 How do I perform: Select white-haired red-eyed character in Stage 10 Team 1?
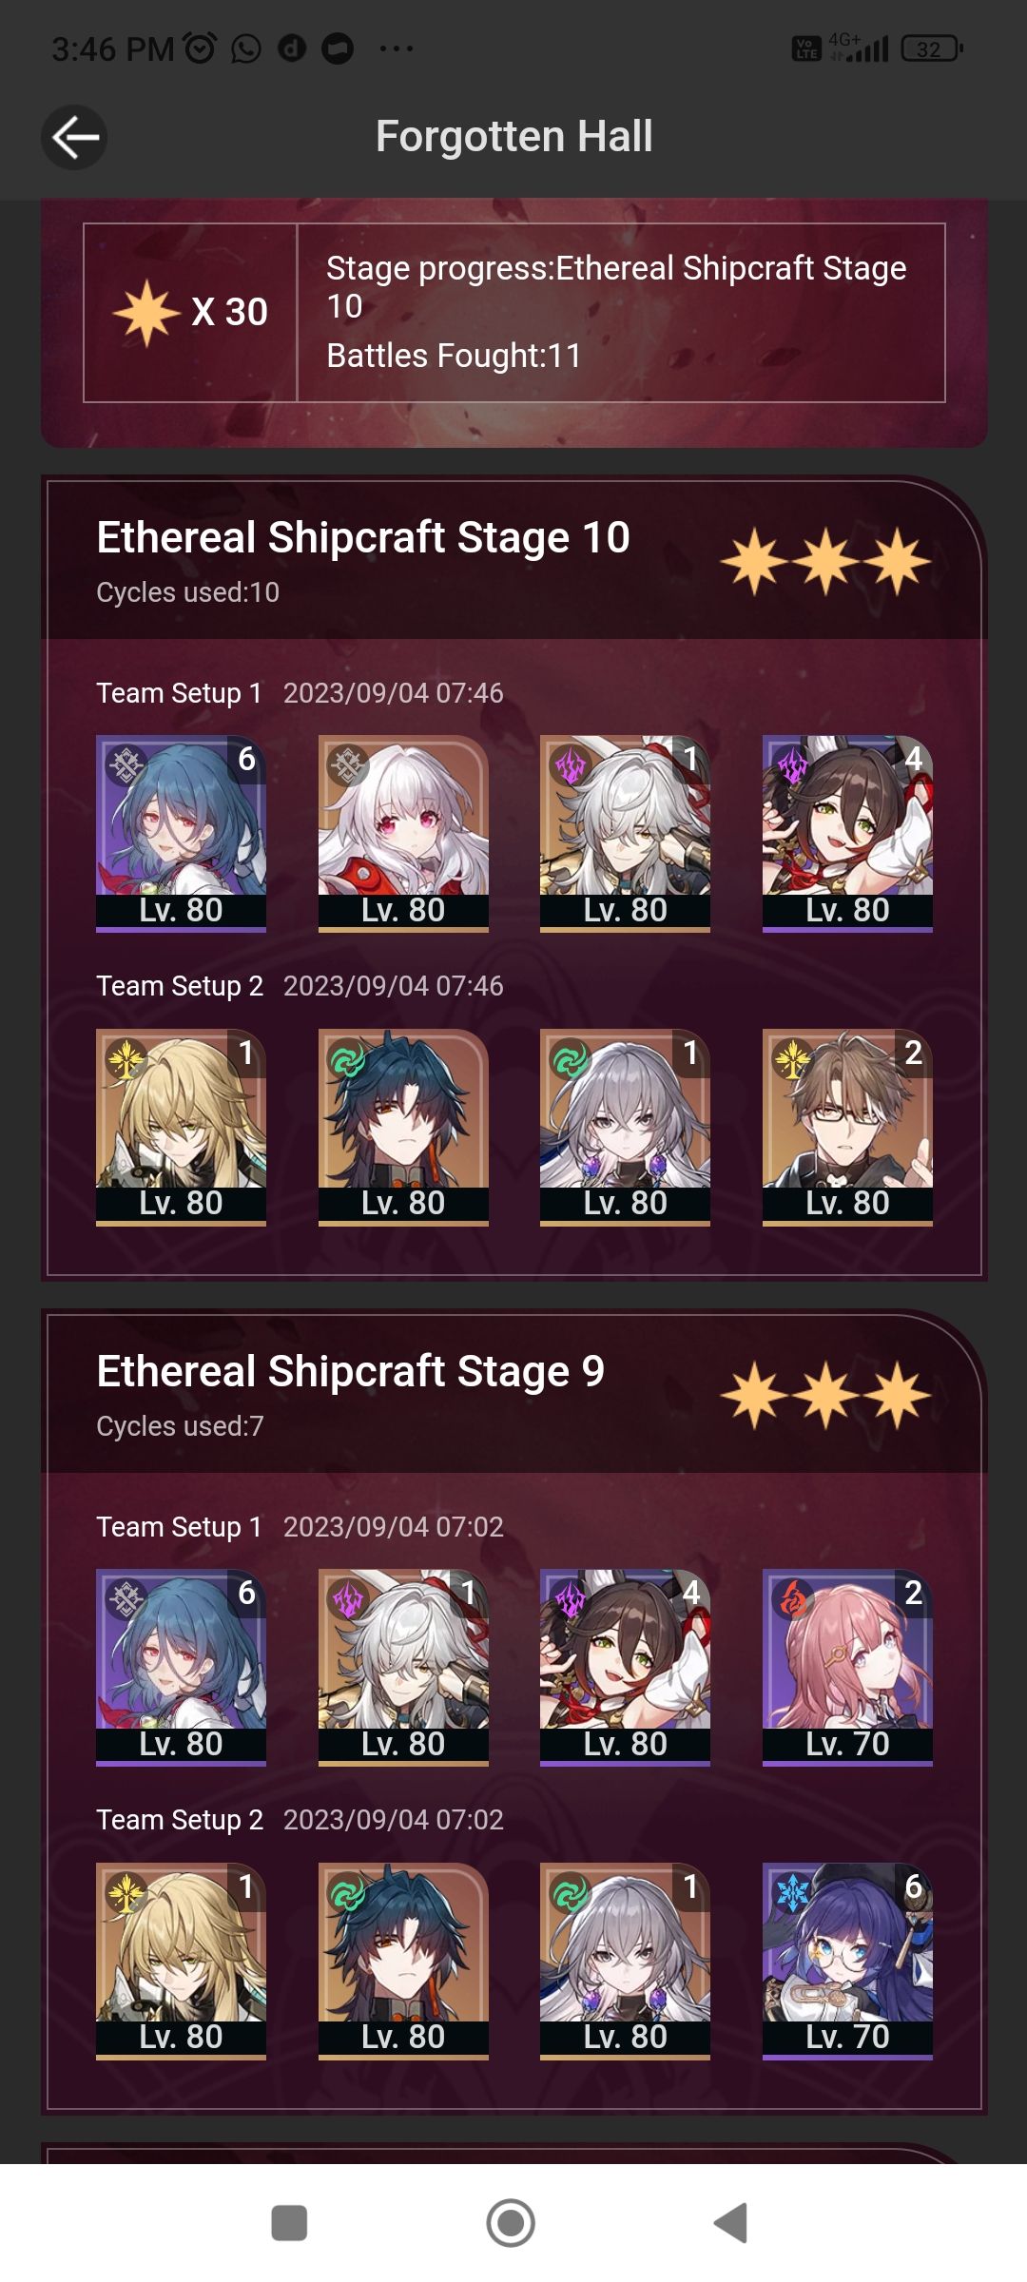pos(403,834)
